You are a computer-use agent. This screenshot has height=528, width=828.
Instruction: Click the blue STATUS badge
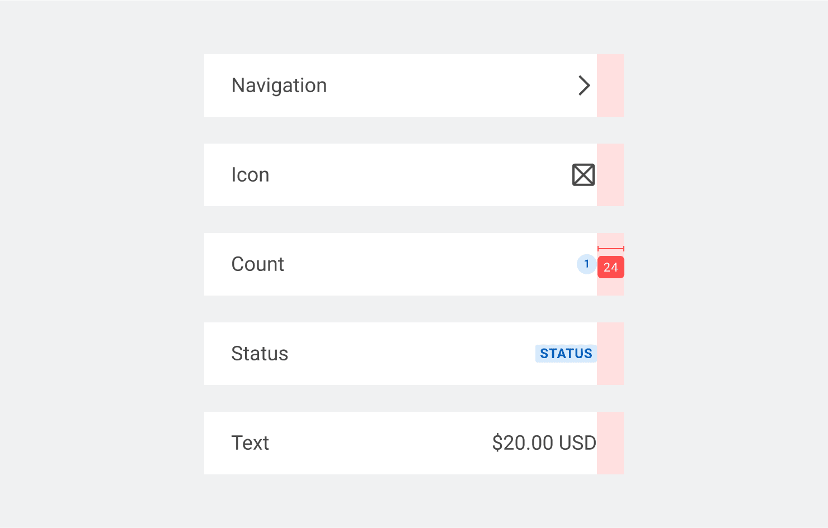566,354
